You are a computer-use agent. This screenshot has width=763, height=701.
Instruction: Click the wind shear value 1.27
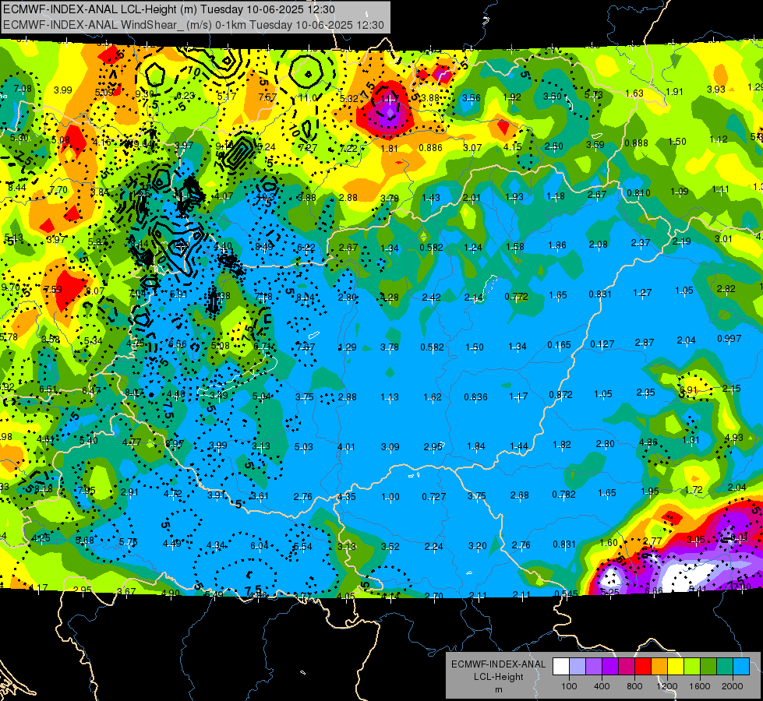pyautogui.click(x=642, y=292)
